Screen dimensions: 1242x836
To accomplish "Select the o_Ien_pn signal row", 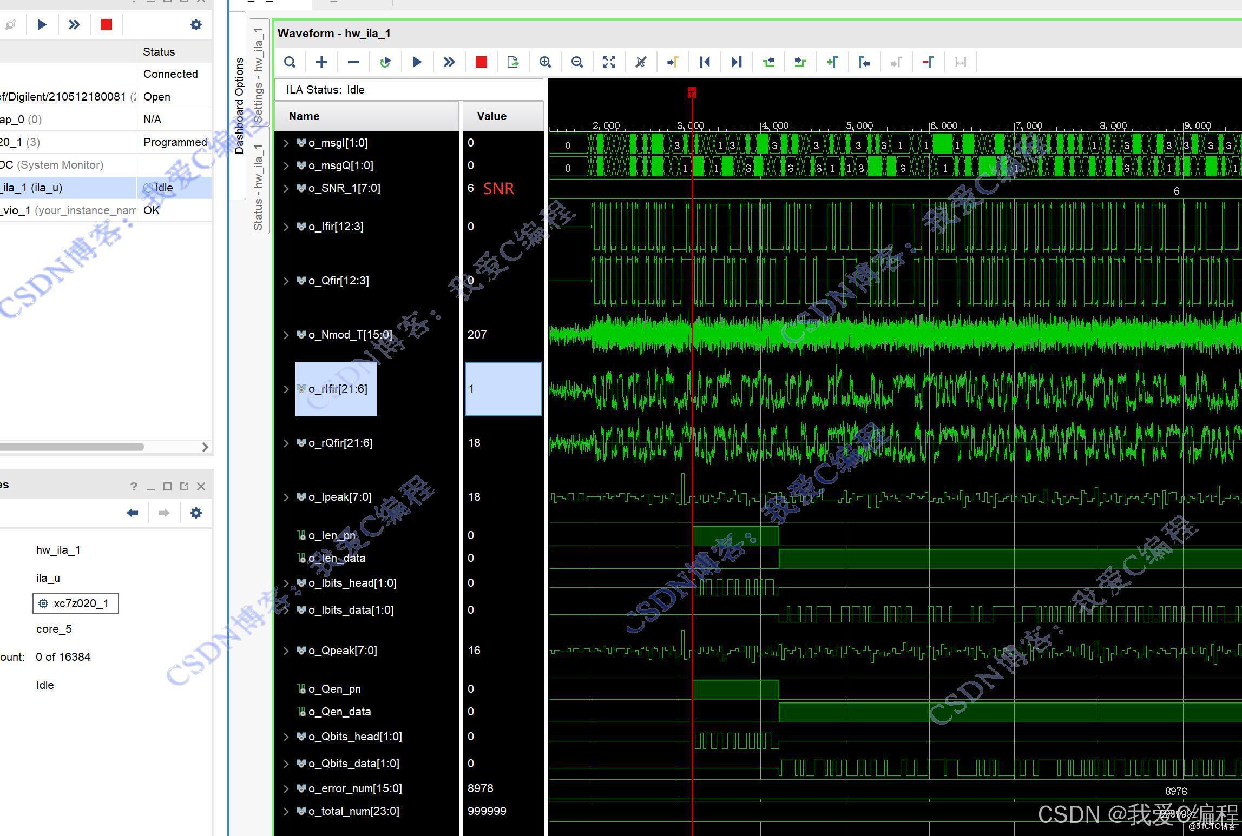I will tap(331, 535).
